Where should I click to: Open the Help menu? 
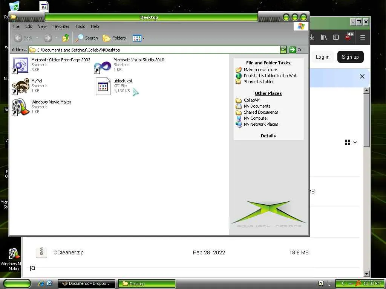click(x=95, y=26)
